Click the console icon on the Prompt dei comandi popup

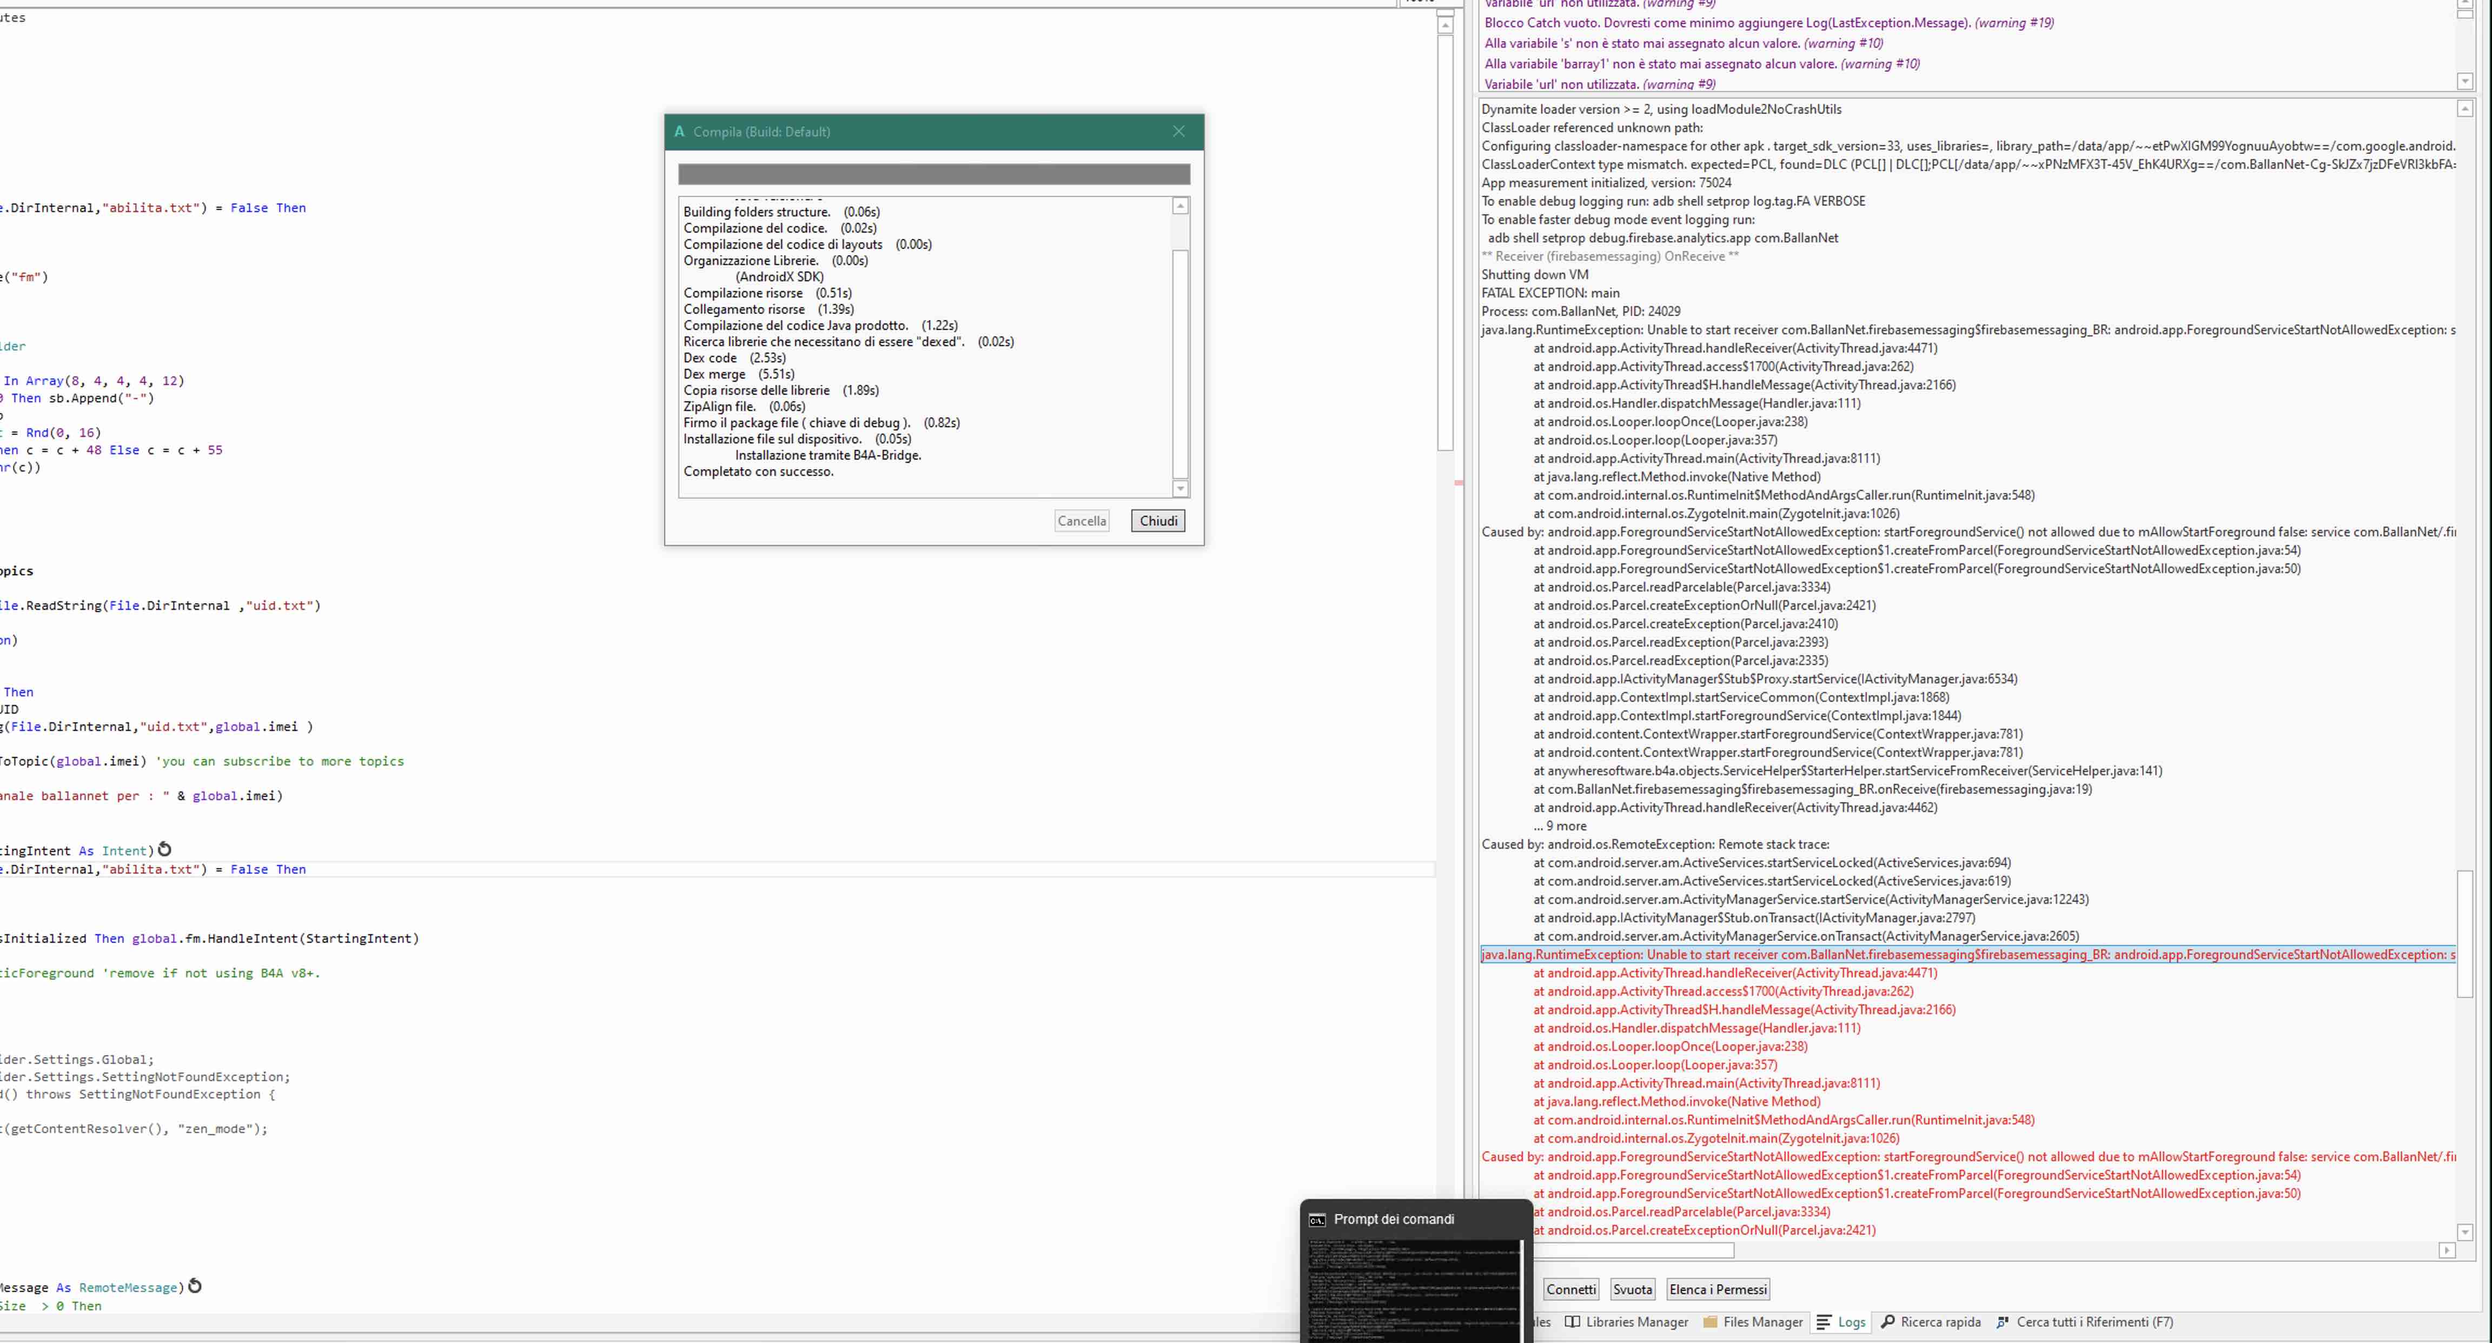point(1317,1219)
